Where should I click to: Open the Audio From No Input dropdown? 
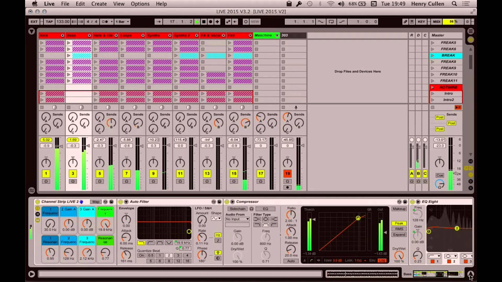(237, 219)
